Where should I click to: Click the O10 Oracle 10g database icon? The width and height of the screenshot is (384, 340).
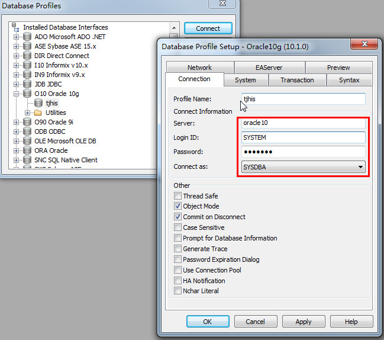27,94
